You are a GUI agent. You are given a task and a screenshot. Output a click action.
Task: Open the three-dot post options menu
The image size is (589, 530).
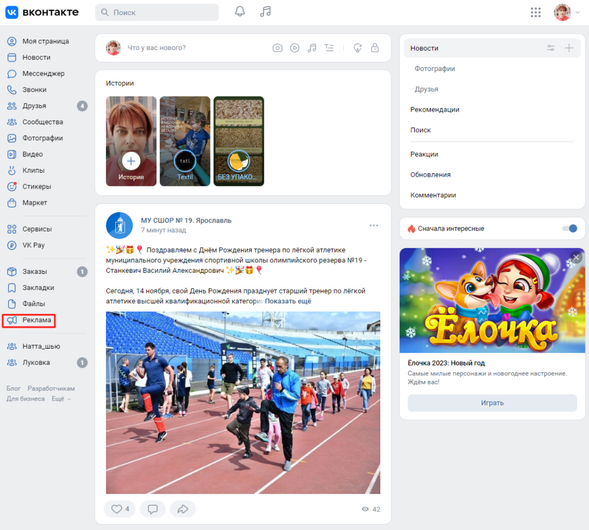[x=374, y=225]
